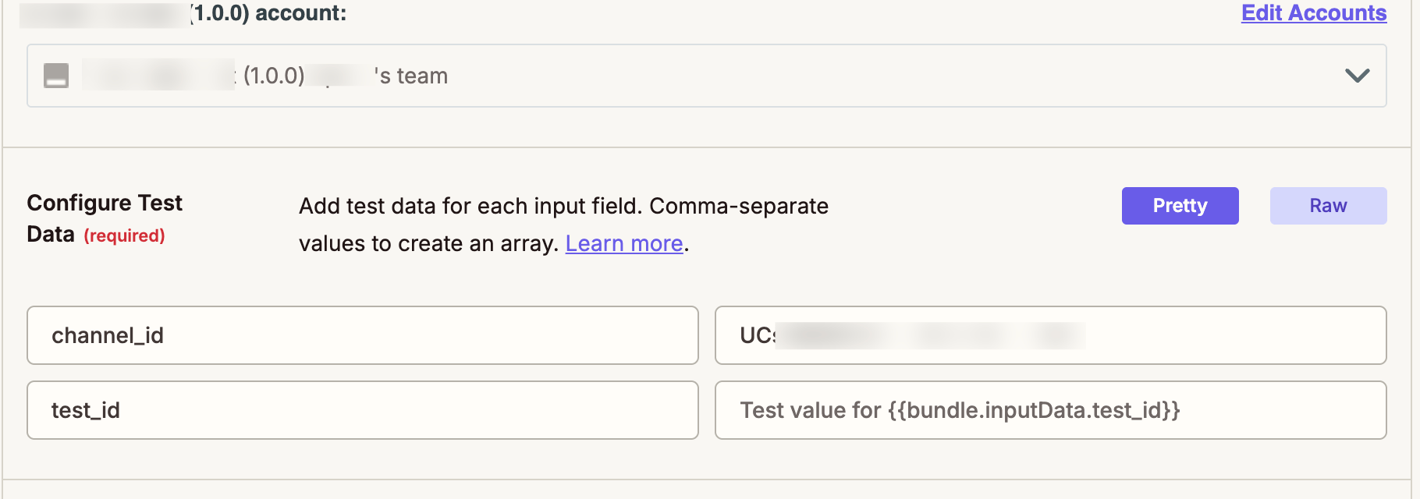Click the (1.0.0) version text in selector
This screenshot has width=1420, height=499.
pyautogui.click(x=274, y=76)
